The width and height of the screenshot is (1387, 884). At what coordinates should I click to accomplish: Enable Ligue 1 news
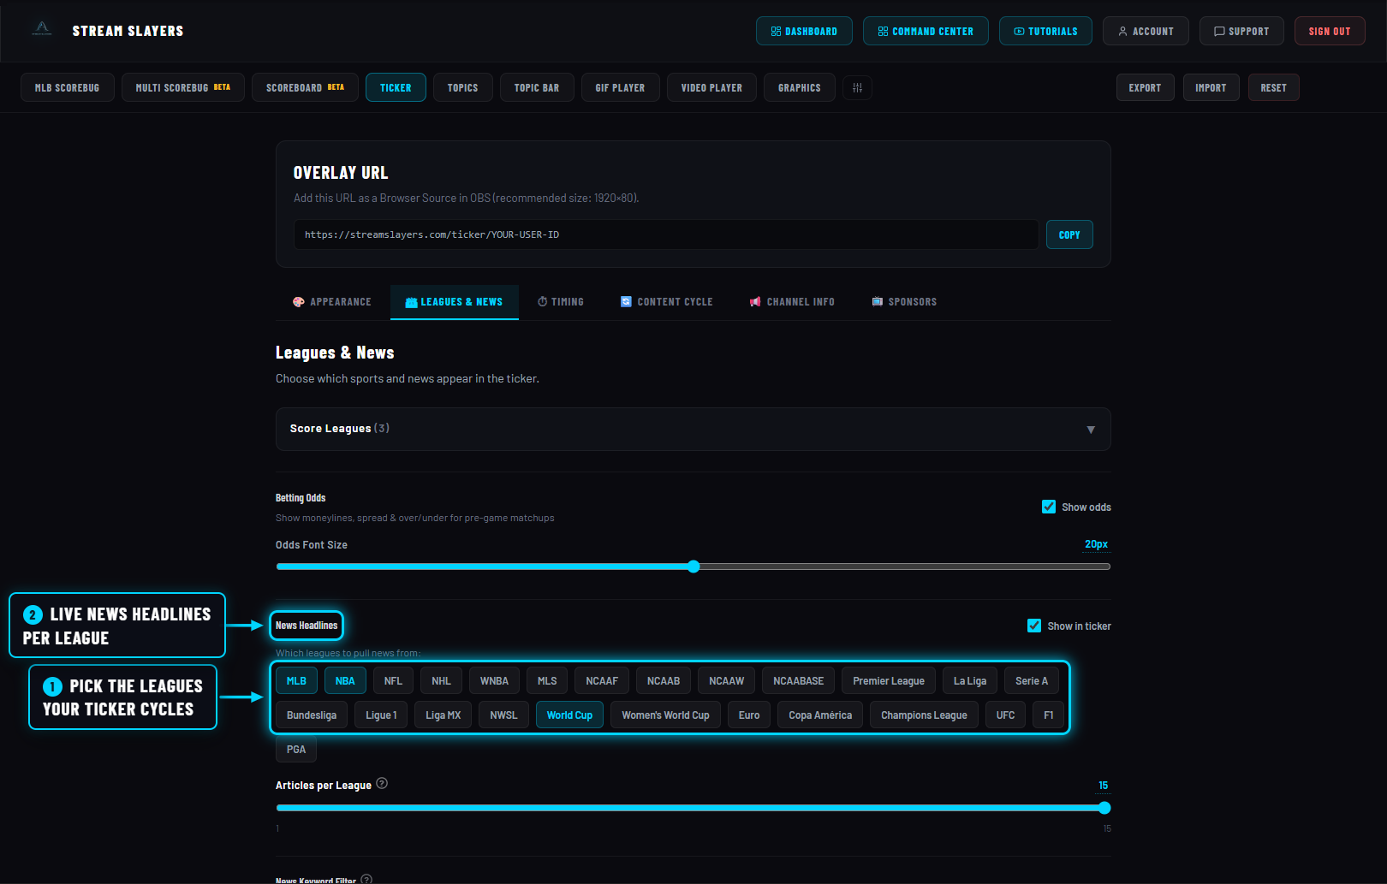[x=381, y=715]
